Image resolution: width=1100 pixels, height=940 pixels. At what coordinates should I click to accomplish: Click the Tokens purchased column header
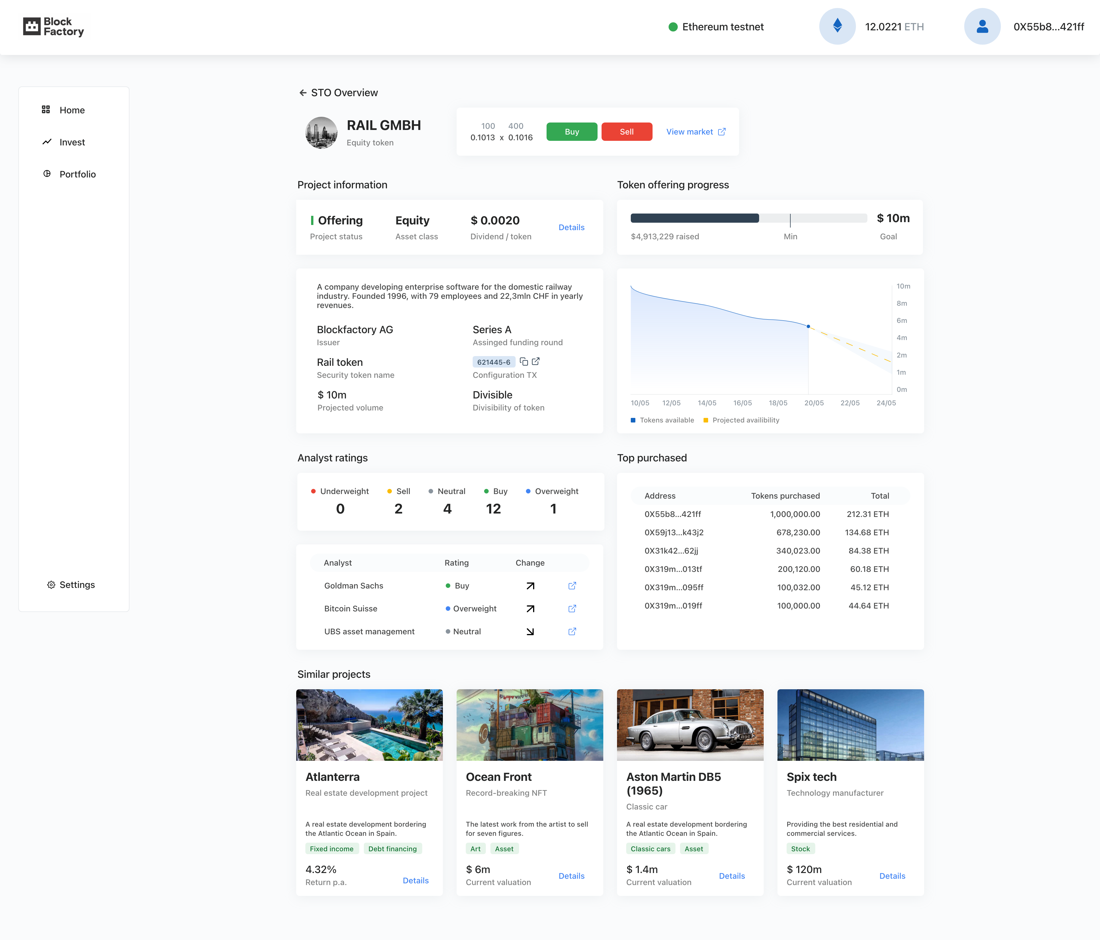coord(785,495)
